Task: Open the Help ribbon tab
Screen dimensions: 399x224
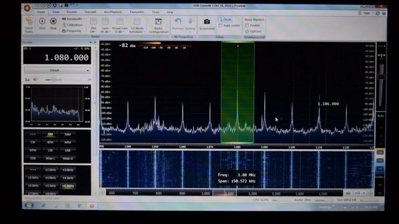Action: [x=170, y=12]
